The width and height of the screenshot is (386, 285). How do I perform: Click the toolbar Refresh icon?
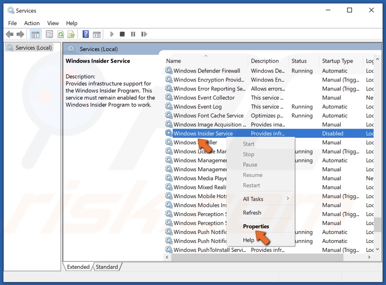61,34
